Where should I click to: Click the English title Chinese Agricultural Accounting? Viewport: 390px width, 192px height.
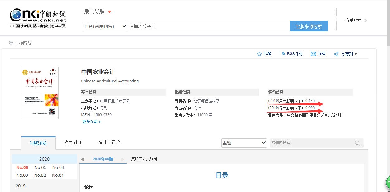click(x=110, y=81)
